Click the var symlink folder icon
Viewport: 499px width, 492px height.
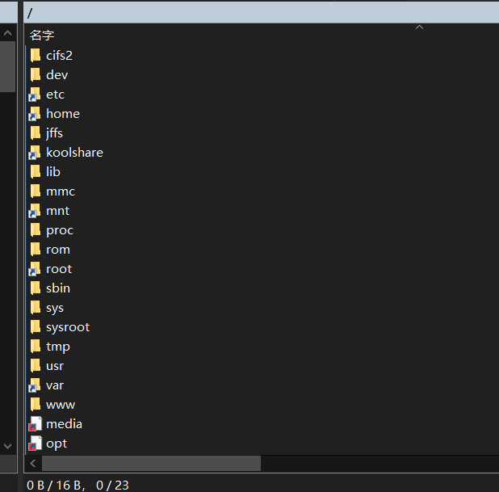(x=35, y=385)
